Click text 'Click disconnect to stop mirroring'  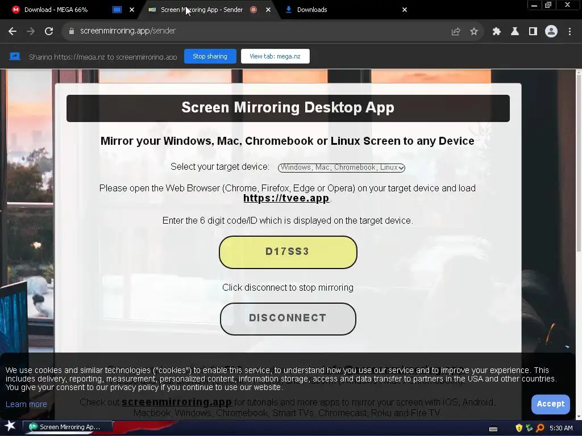(x=288, y=288)
